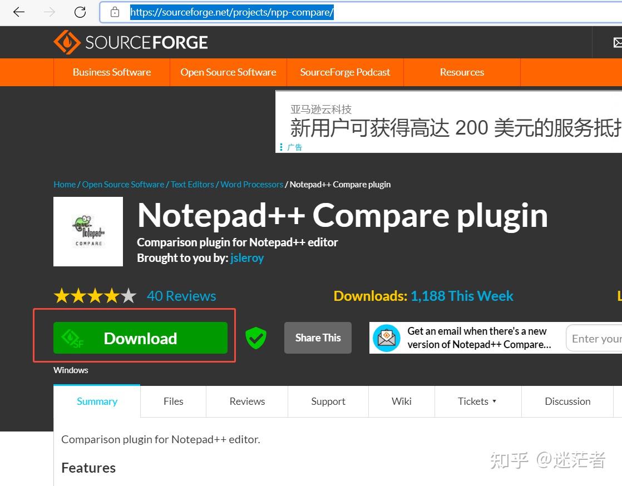Go to Home breadcrumb link

tap(65, 184)
